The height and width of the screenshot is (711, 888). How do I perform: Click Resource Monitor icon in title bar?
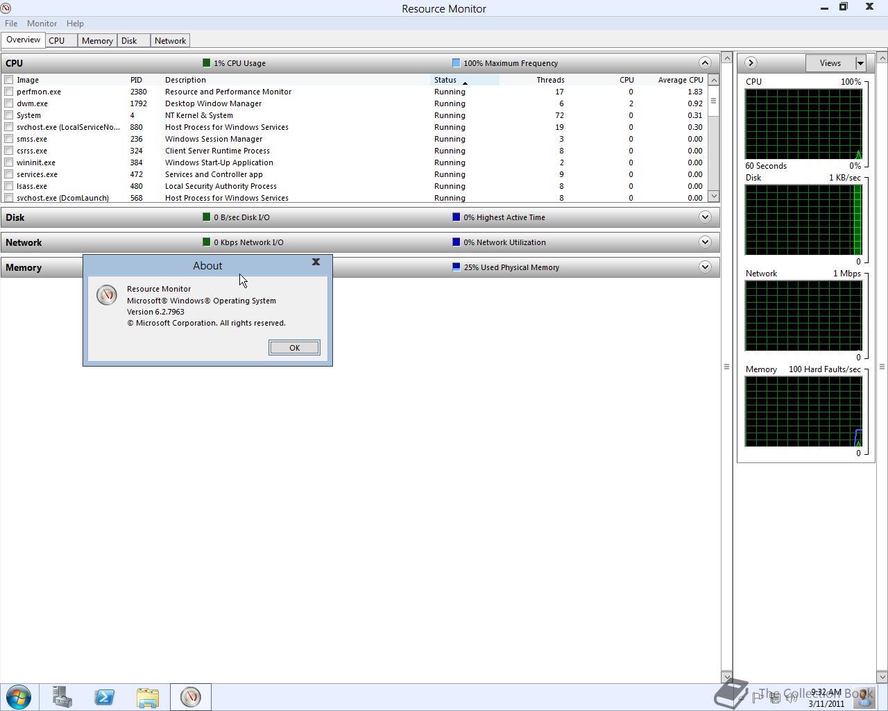coord(6,8)
